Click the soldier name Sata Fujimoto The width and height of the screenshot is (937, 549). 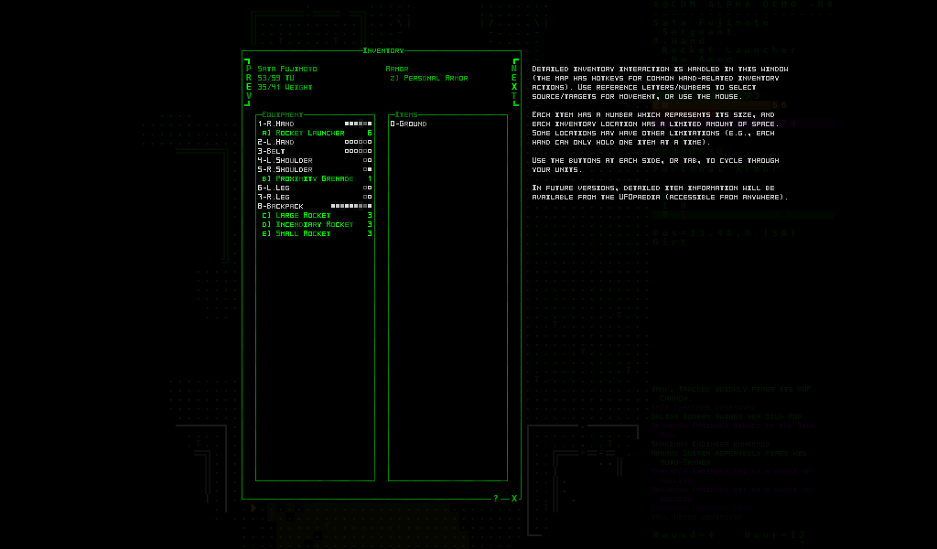click(x=287, y=69)
